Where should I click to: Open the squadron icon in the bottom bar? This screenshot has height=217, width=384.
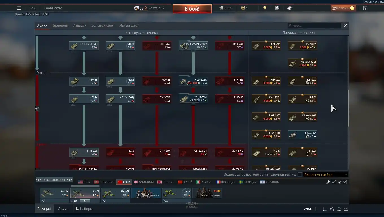tap(332, 209)
